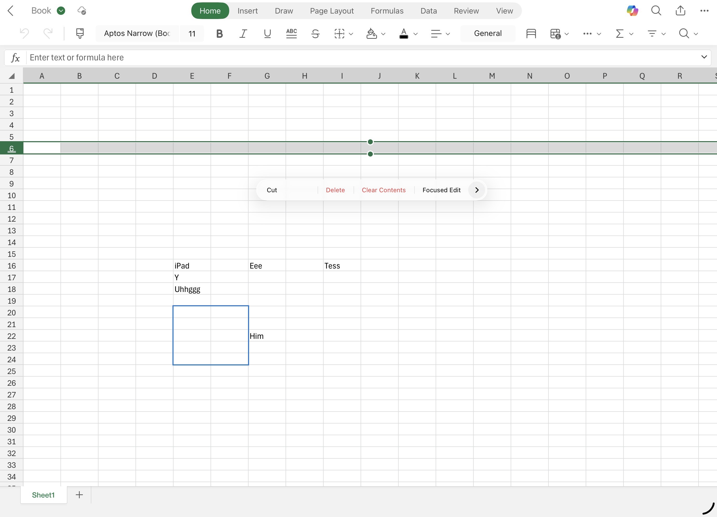
Task: Expand the alignment dropdown arrow
Action: point(448,34)
